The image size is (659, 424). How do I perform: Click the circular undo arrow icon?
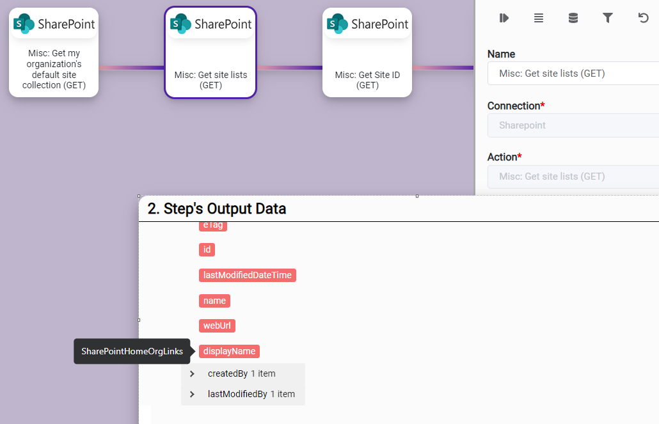pos(643,18)
